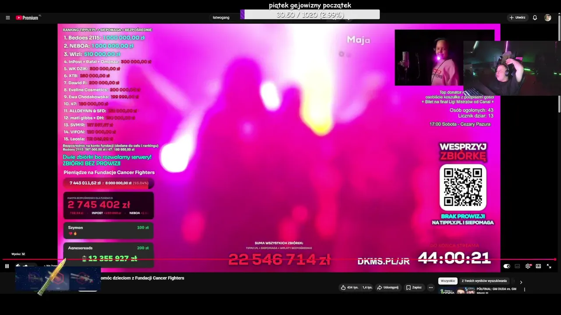561x315 pixels.
Task: Go to YouTube Premium home logo
Action: point(28,17)
